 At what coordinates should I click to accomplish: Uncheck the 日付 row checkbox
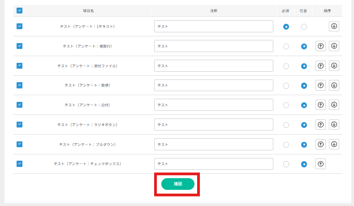(x=19, y=105)
